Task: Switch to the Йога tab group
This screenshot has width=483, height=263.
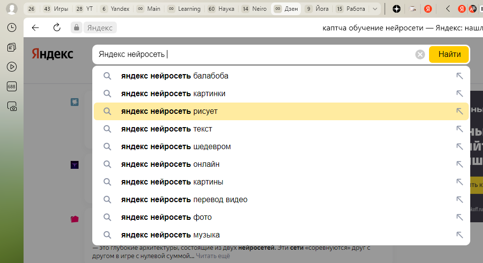Action: [x=317, y=9]
